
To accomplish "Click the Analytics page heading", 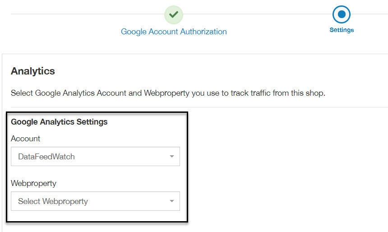I will (x=32, y=71).
